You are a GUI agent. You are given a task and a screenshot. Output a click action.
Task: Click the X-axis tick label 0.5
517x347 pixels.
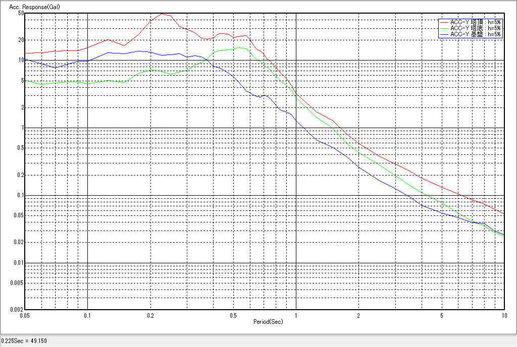tap(233, 316)
